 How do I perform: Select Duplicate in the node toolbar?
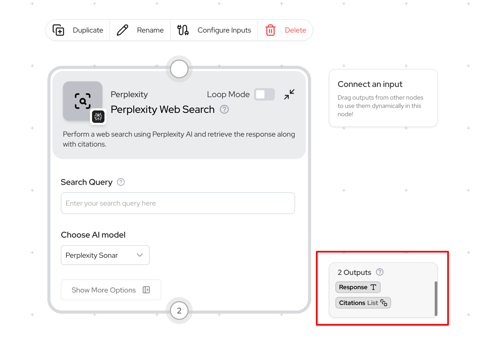pyautogui.click(x=78, y=30)
